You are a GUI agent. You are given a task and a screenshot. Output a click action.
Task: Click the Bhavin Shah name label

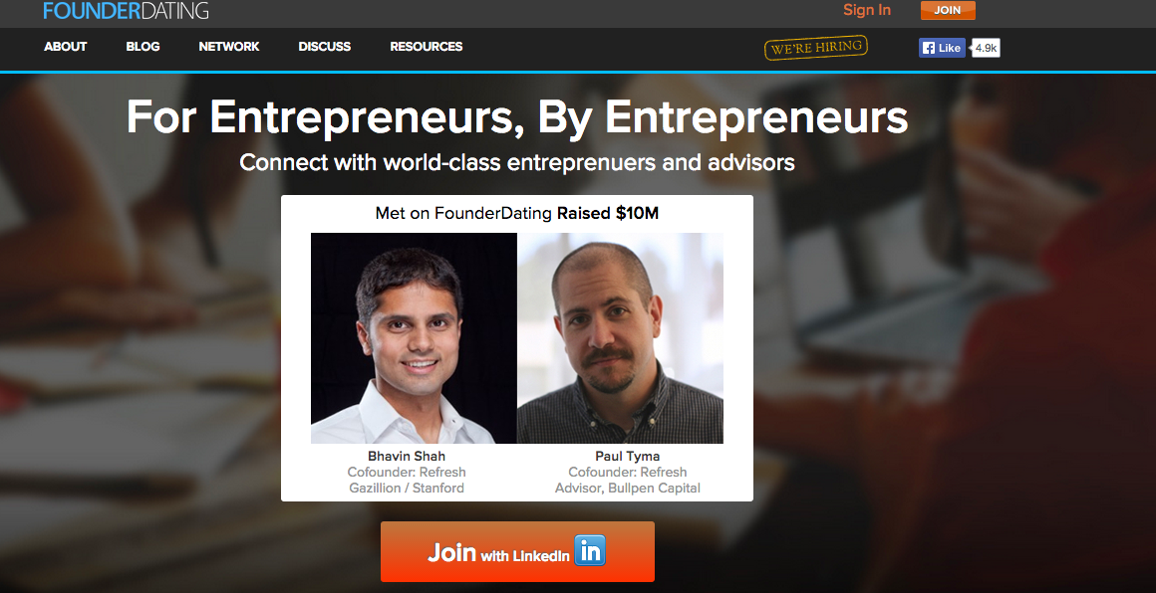click(x=407, y=456)
